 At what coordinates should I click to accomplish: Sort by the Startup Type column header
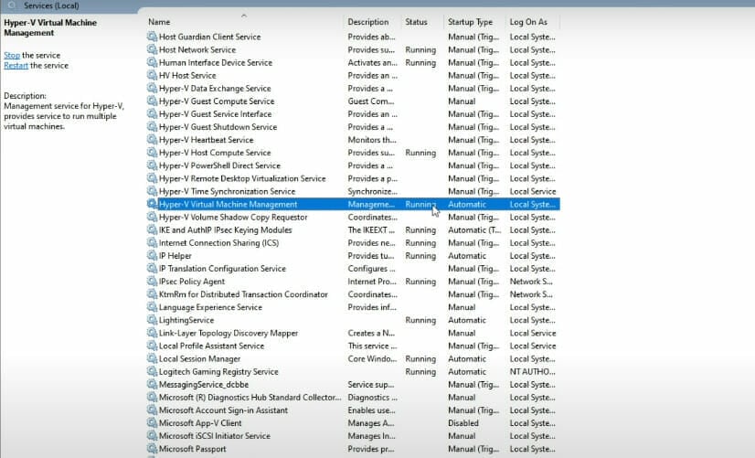point(470,22)
